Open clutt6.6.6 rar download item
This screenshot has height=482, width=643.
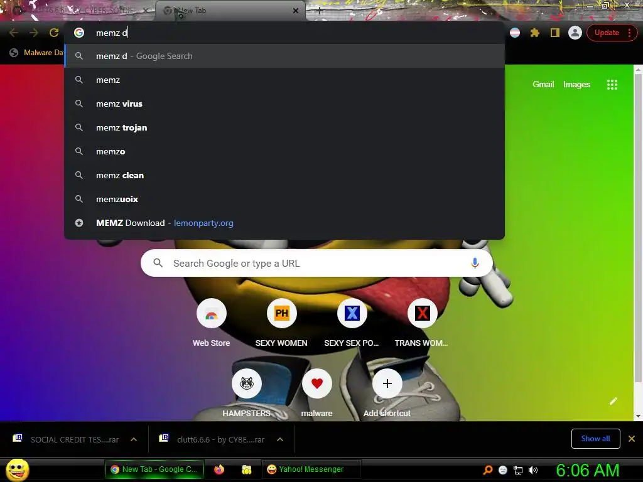pyautogui.click(x=212, y=439)
